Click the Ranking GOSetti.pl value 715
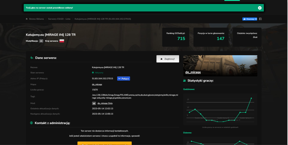This screenshot has width=288, height=145. click(x=181, y=39)
